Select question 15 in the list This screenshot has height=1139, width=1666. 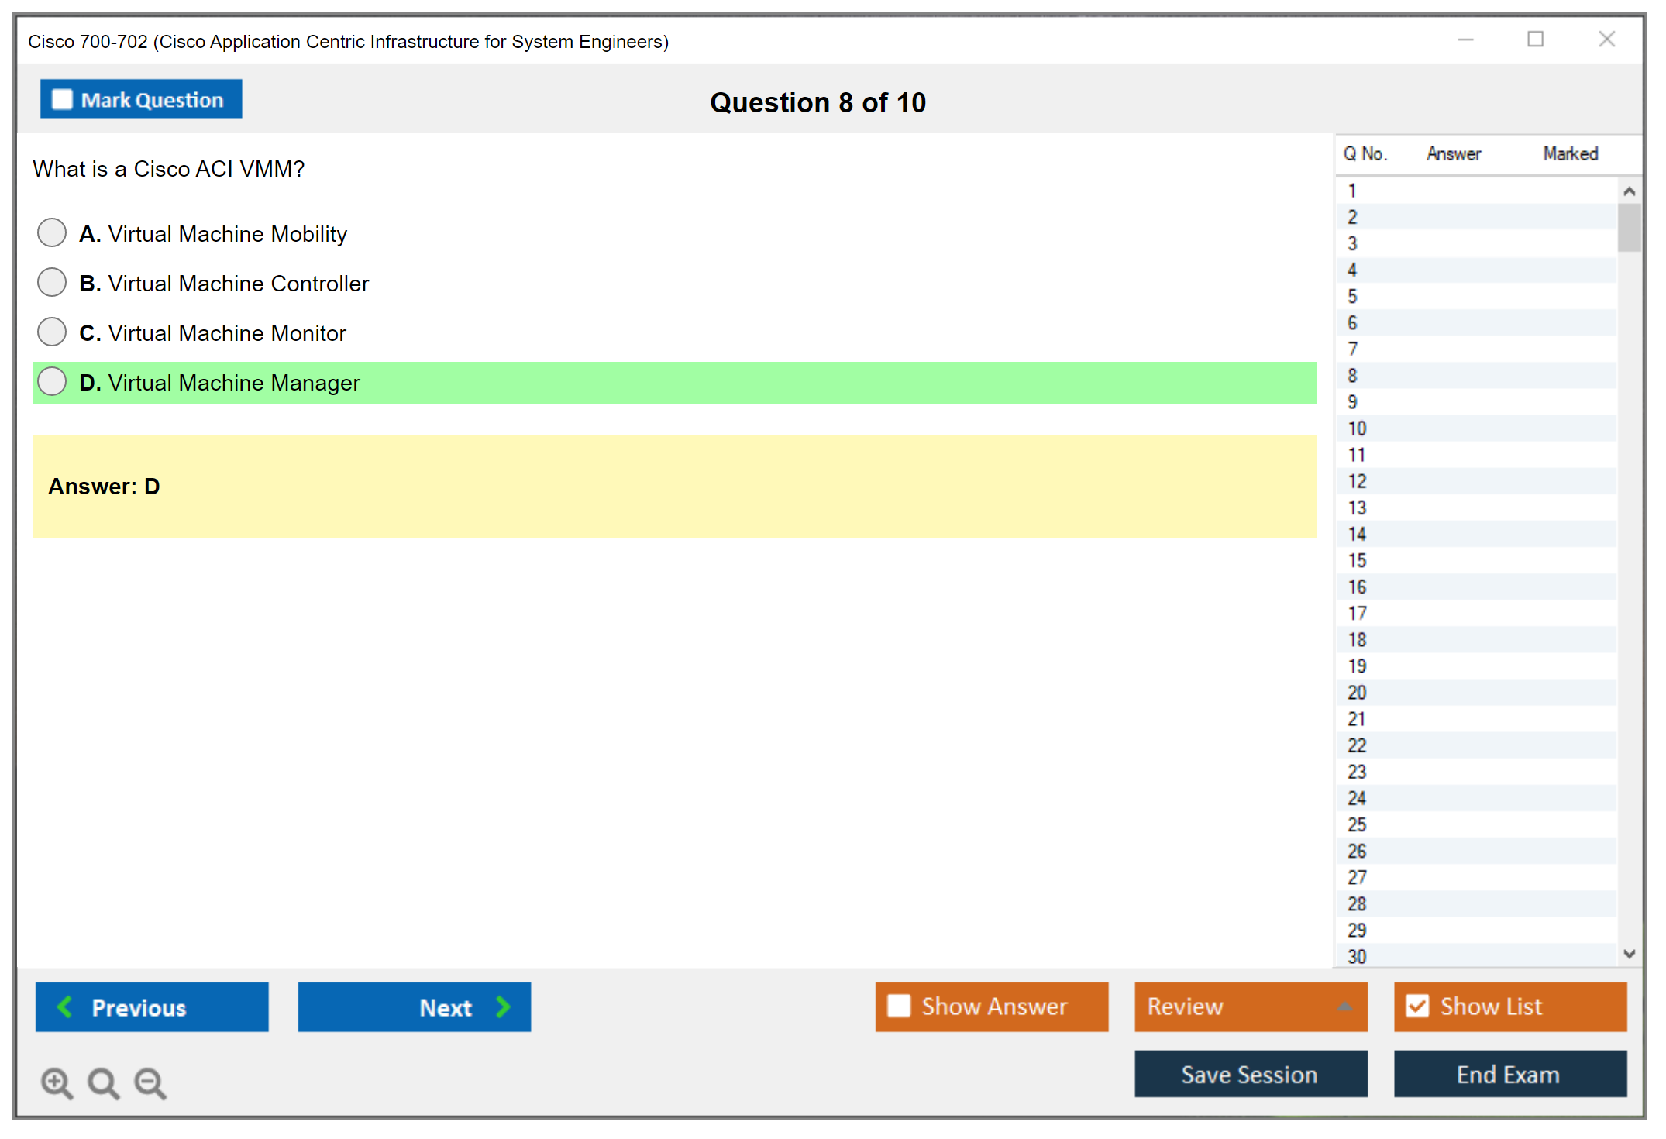coord(1357,560)
